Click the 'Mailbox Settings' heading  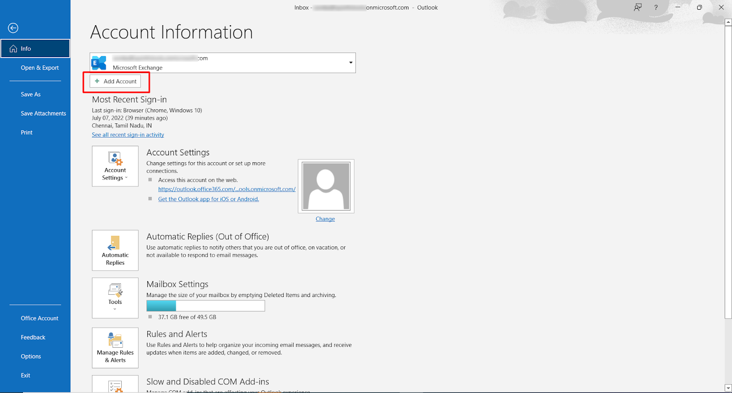178,284
